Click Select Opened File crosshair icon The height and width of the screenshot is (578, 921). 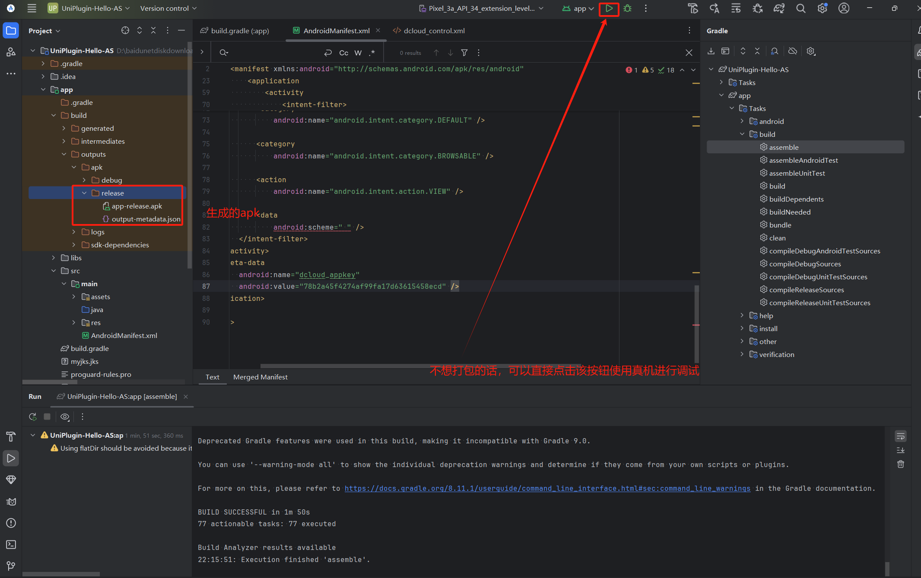125,30
